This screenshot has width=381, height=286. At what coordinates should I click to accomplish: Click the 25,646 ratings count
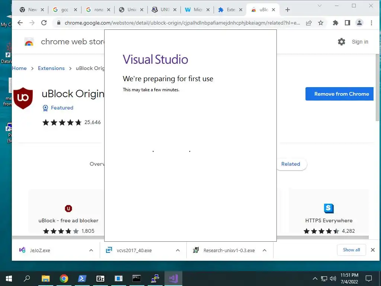pos(93,122)
